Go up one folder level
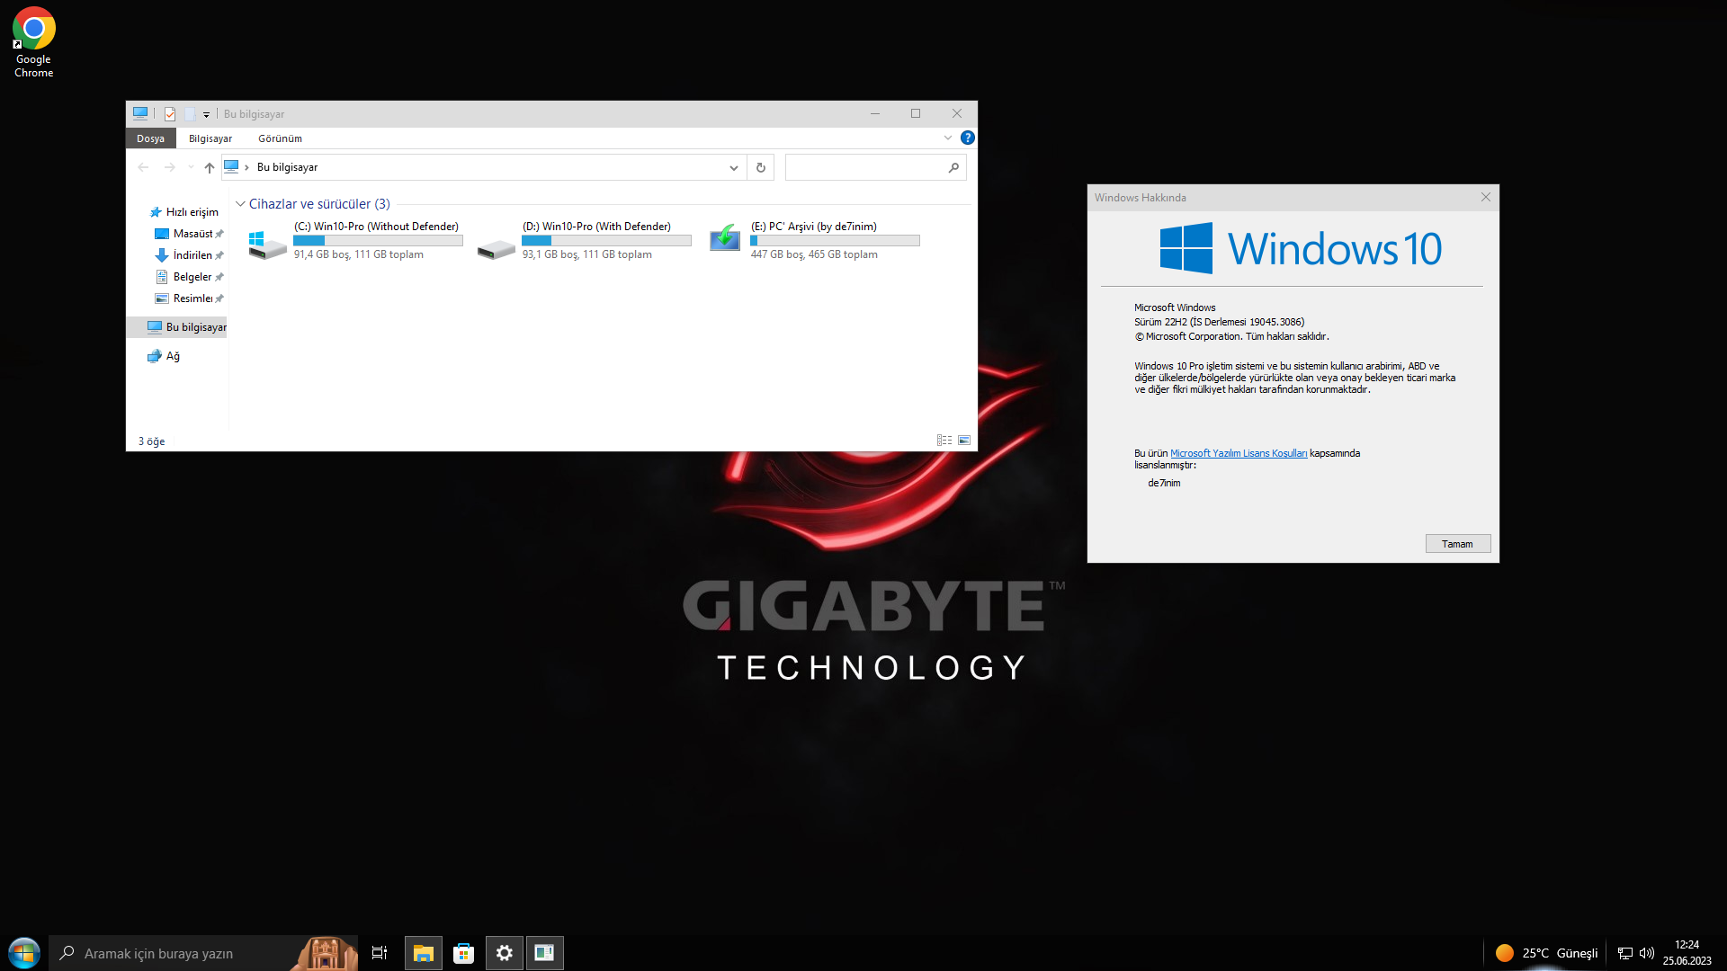1727x971 pixels. 210,167
